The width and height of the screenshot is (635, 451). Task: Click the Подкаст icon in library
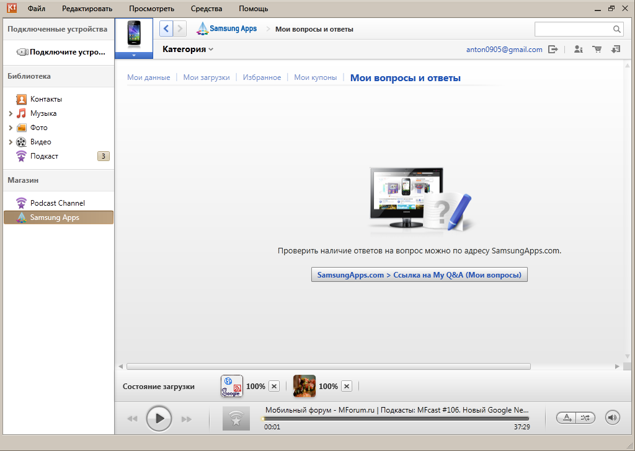(21, 156)
